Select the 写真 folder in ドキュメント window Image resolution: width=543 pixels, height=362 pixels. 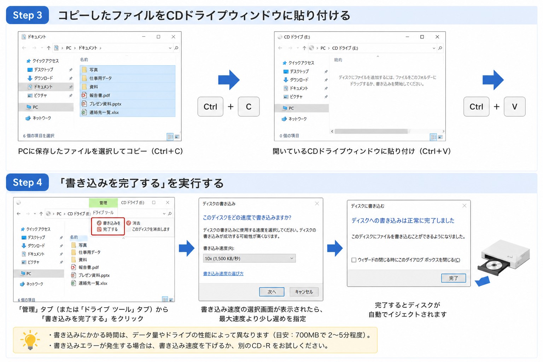pyautogui.click(x=128, y=70)
